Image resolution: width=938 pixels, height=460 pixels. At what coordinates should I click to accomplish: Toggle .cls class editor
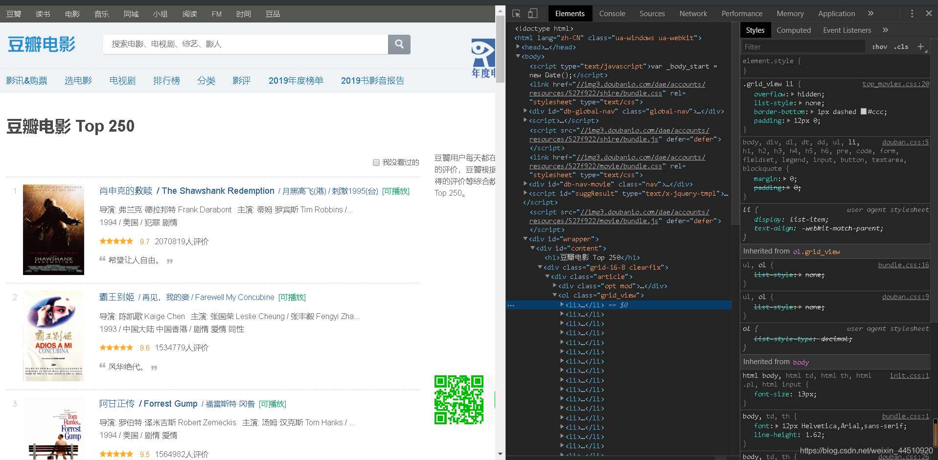point(901,47)
